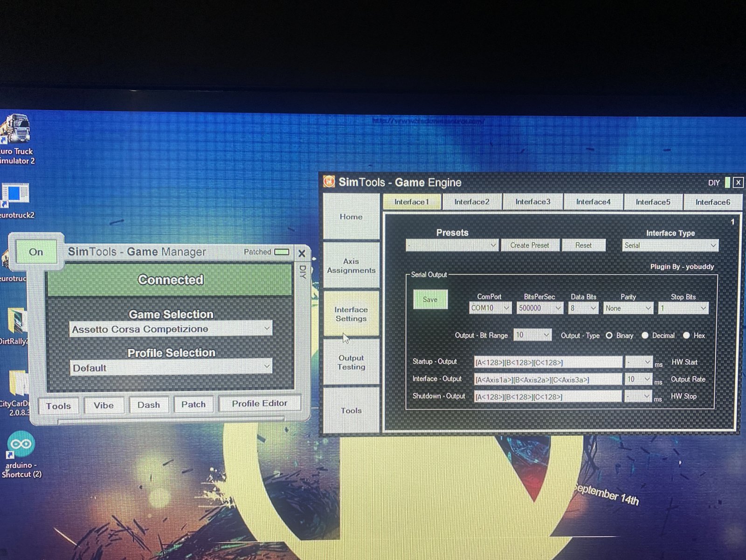The height and width of the screenshot is (560, 746).
Task: Click Patch button in Game Manager
Action: (193, 404)
